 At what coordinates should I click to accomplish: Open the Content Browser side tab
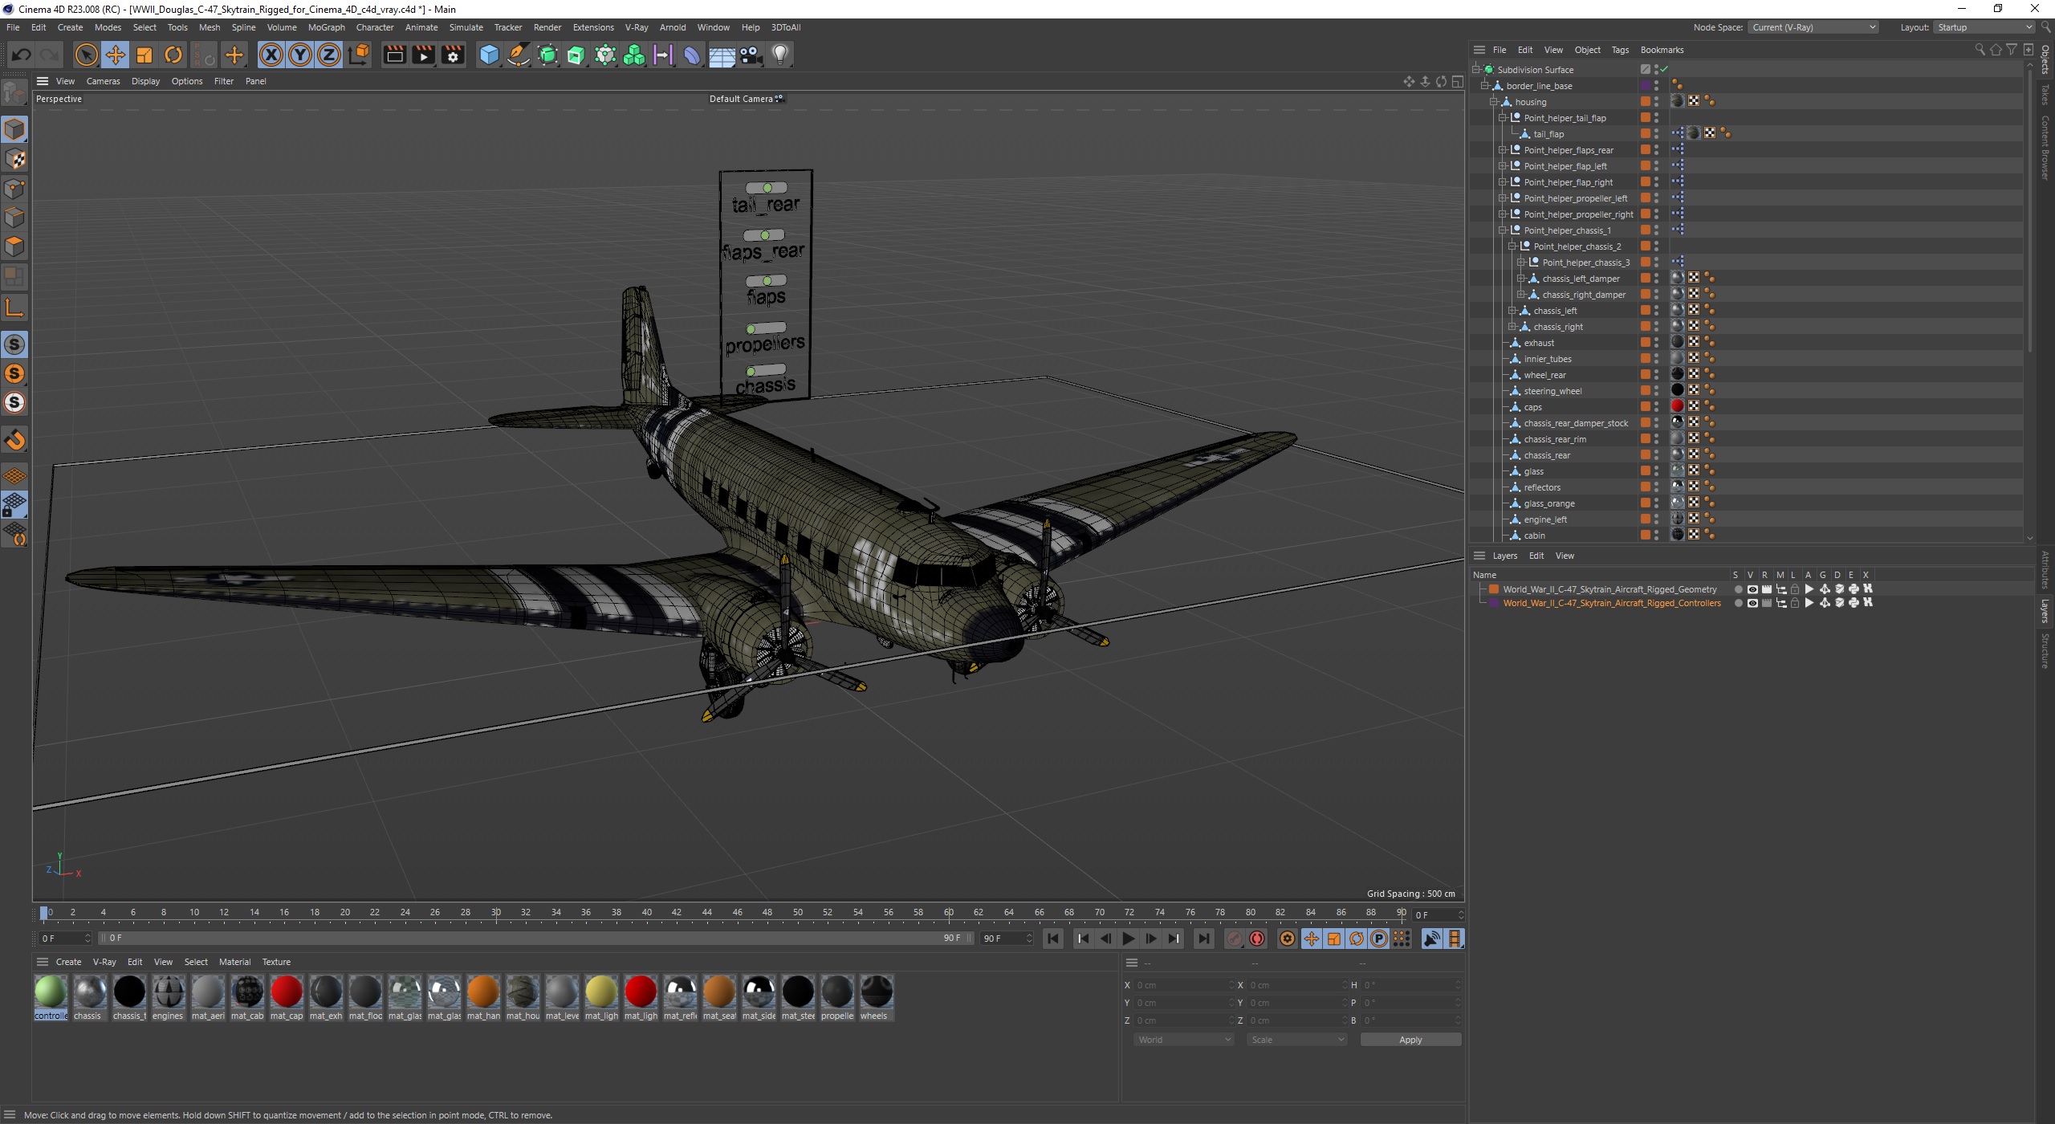[x=2045, y=148]
